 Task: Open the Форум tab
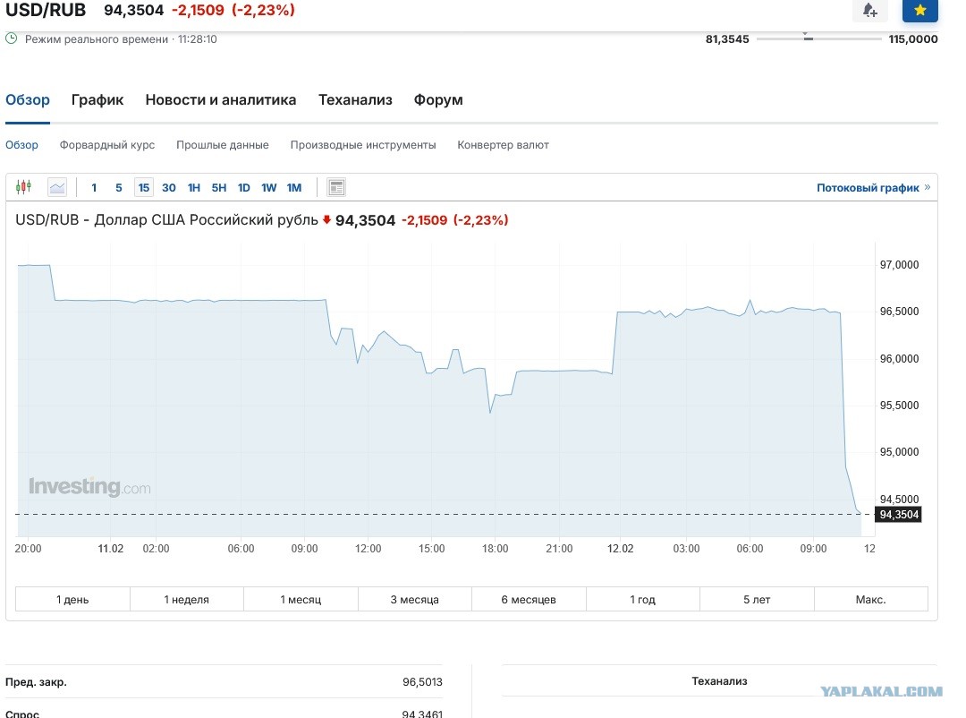pyautogui.click(x=438, y=100)
